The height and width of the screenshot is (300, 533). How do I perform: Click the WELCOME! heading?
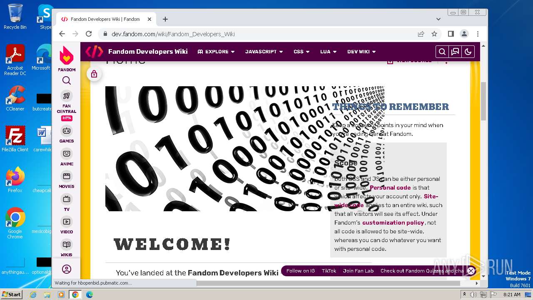(172, 244)
